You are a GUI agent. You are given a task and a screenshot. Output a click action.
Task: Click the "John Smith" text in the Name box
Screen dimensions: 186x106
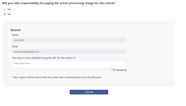[19, 40]
